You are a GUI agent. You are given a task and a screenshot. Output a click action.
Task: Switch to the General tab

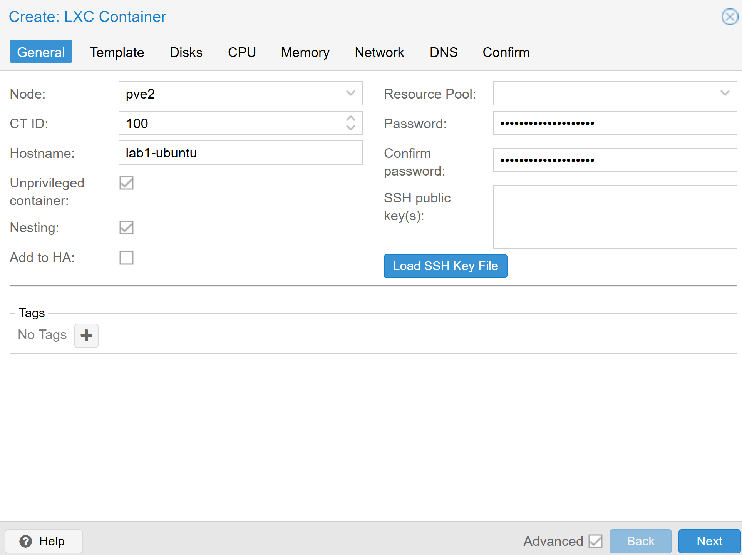click(x=41, y=52)
